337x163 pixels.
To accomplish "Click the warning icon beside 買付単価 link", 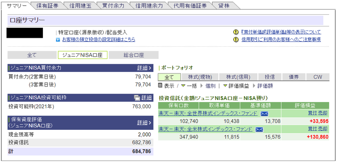I will 236,32.
